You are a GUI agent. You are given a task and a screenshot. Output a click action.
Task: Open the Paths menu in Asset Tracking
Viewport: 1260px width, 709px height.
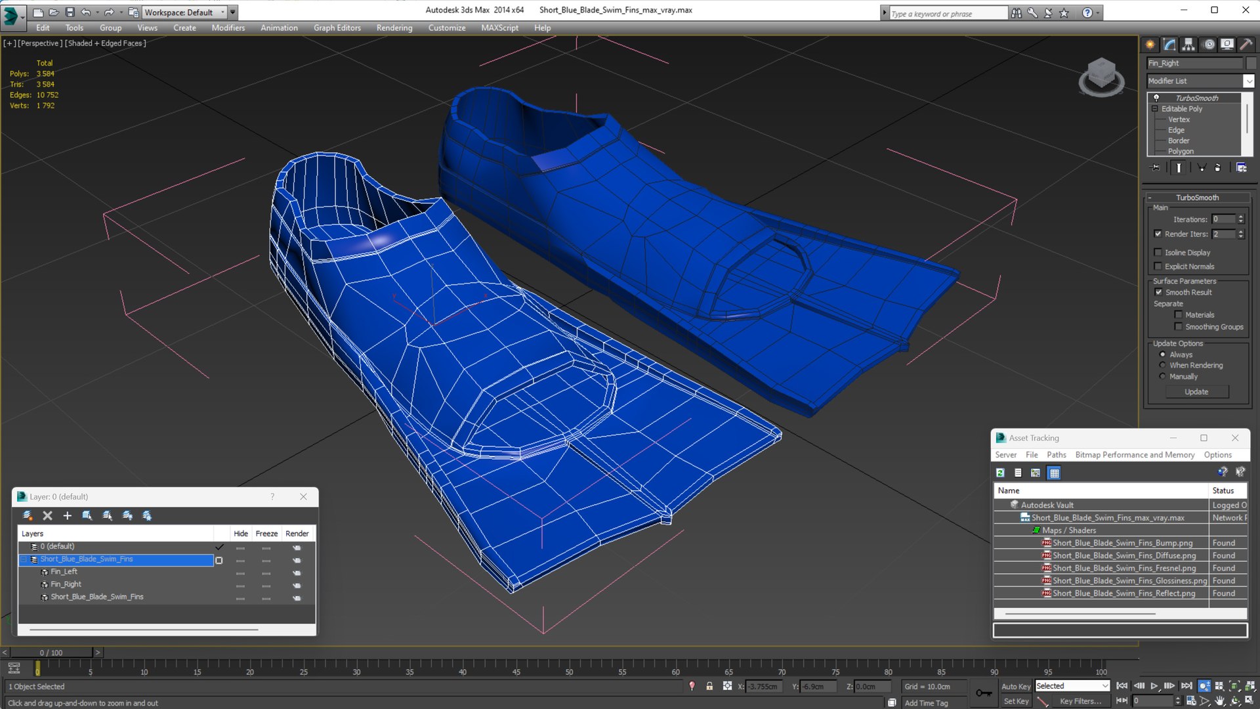[x=1056, y=455]
